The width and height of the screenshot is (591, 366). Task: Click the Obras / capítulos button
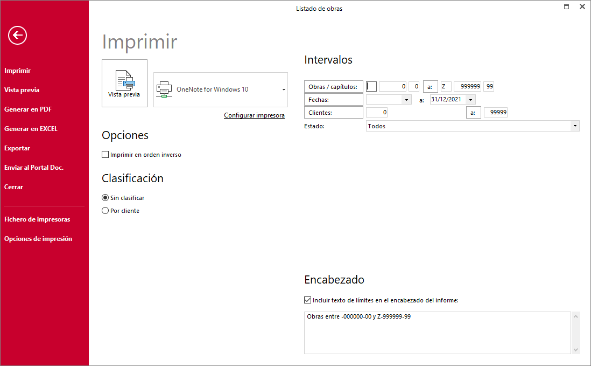click(x=334, y=87)
